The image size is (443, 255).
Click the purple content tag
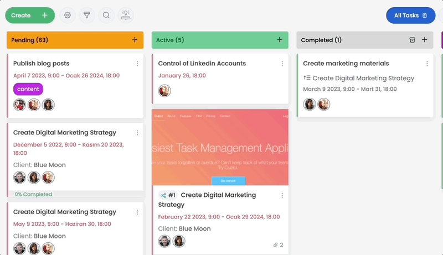tap(28, 89)
